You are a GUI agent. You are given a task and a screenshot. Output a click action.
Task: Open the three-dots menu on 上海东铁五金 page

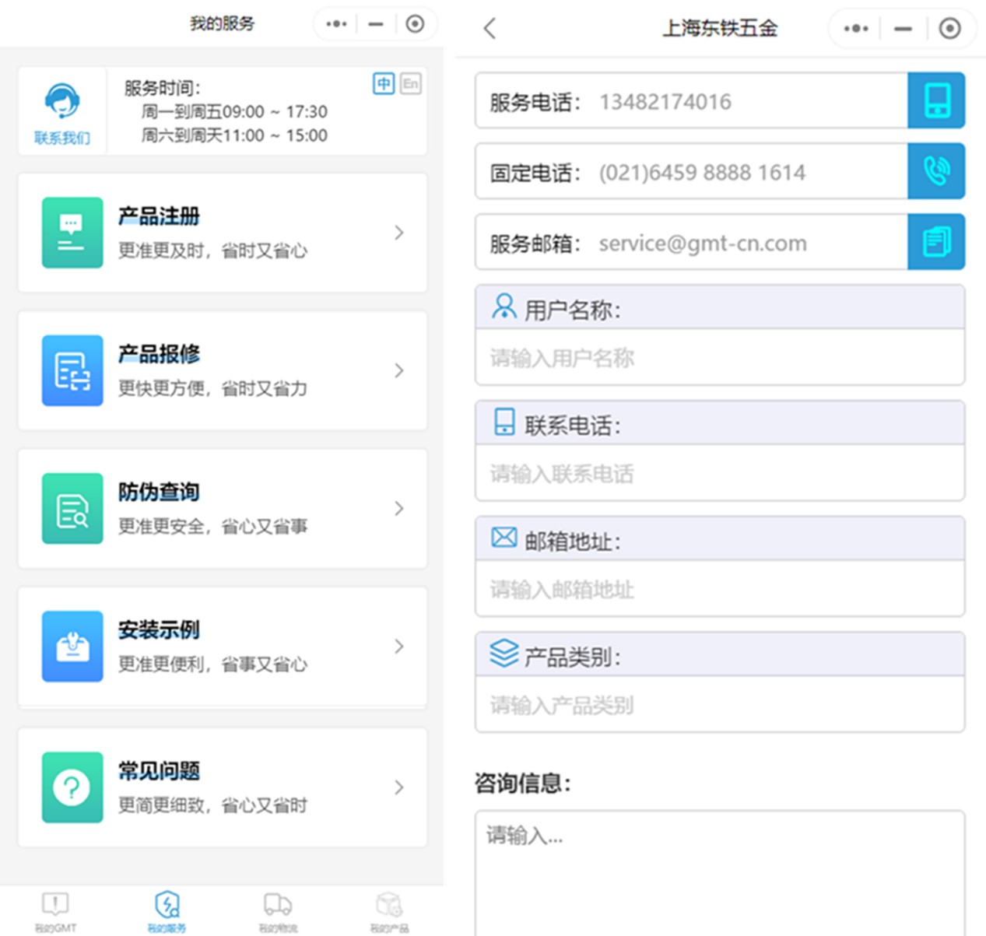tap(856, 29)
